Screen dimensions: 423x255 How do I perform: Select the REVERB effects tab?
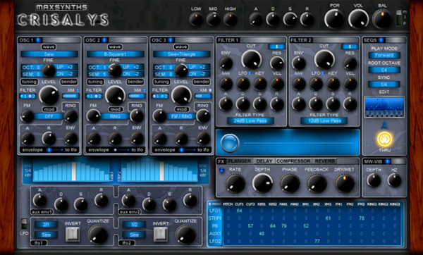pyautogui.click(x=324, y=161)
